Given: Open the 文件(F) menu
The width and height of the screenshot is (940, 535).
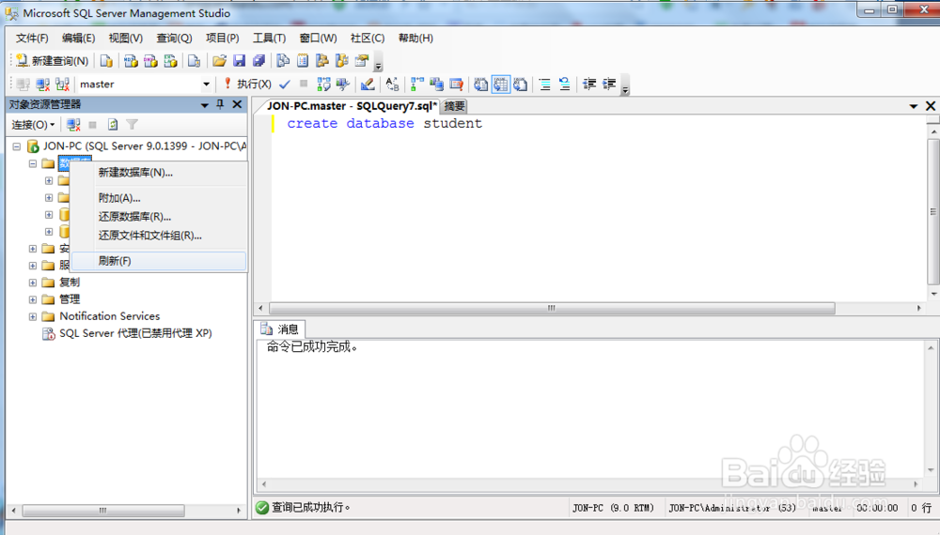Looking at the screenshot, I should [32, 38].
